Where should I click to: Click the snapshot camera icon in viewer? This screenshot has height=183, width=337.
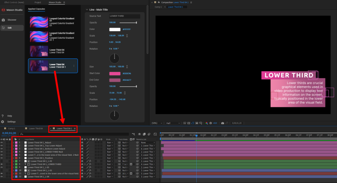(x=222, y=123)
